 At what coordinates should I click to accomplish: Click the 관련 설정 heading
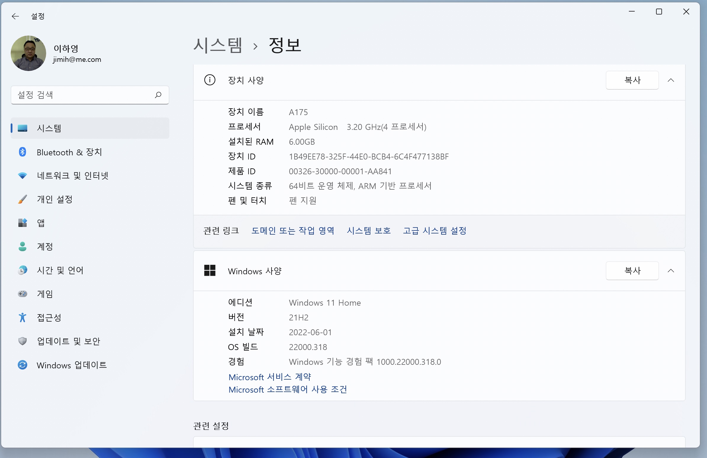click(211, 426)
